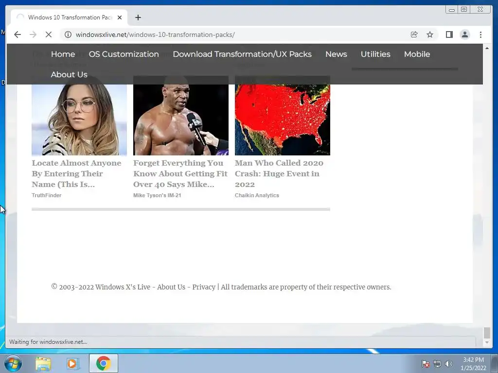The width and height of the screenshot is (498, 373).
Task: Go back to the previous page
Action: (x=18, y=34)
